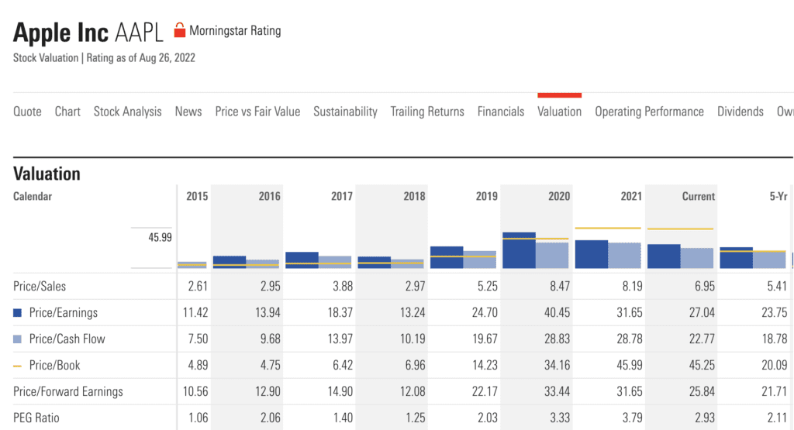Image resolution: width=794 pixels, height=430 pixels.
Task: Click the Current Price/Sales value 6.95
Action: click(705, 287)
